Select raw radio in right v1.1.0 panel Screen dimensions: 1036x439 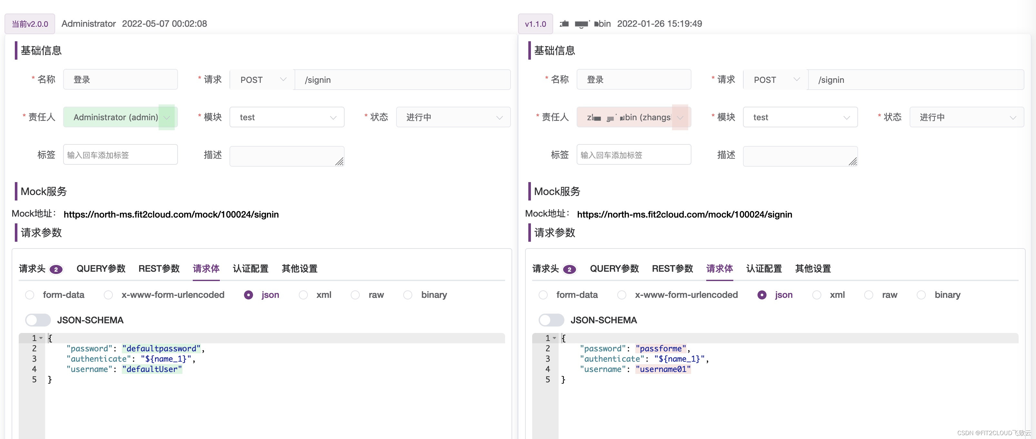click(869, 295)
